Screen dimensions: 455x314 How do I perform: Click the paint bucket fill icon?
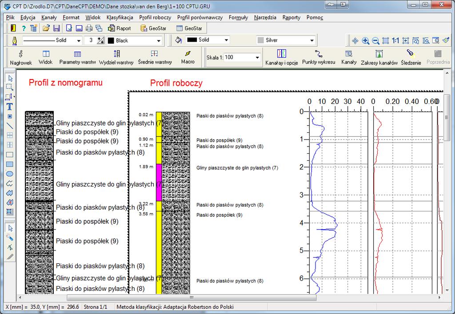coord(179,40)
